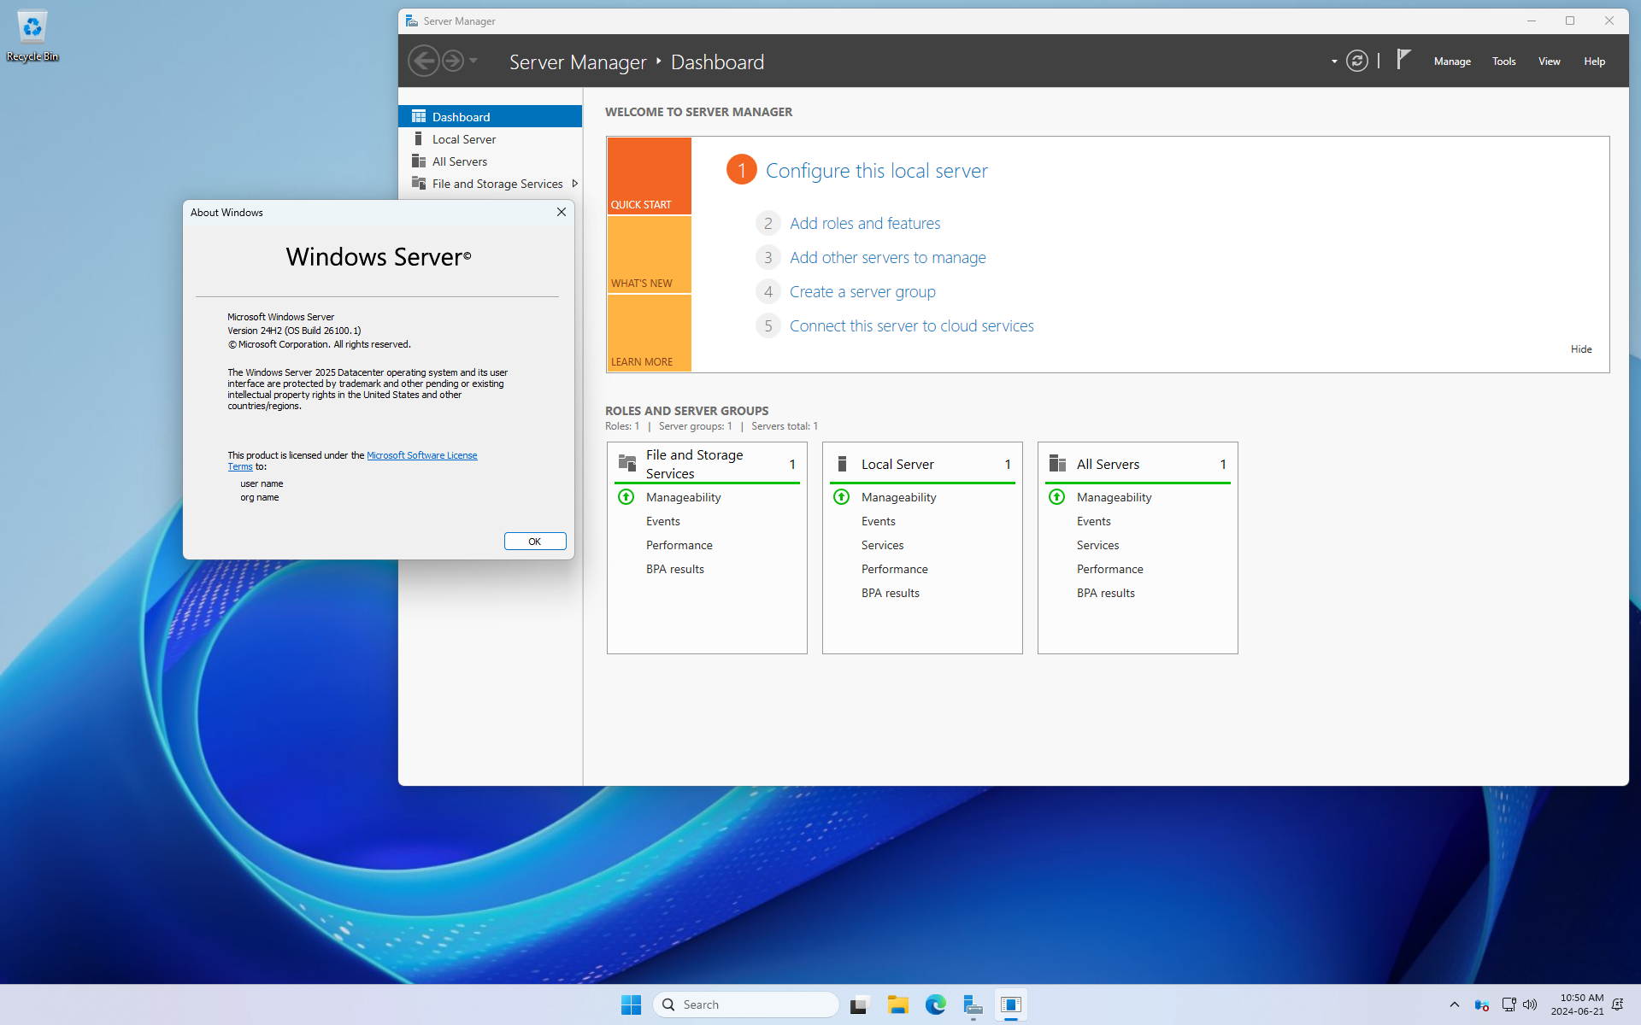Click the network tray icon

pos(1509,1004)
